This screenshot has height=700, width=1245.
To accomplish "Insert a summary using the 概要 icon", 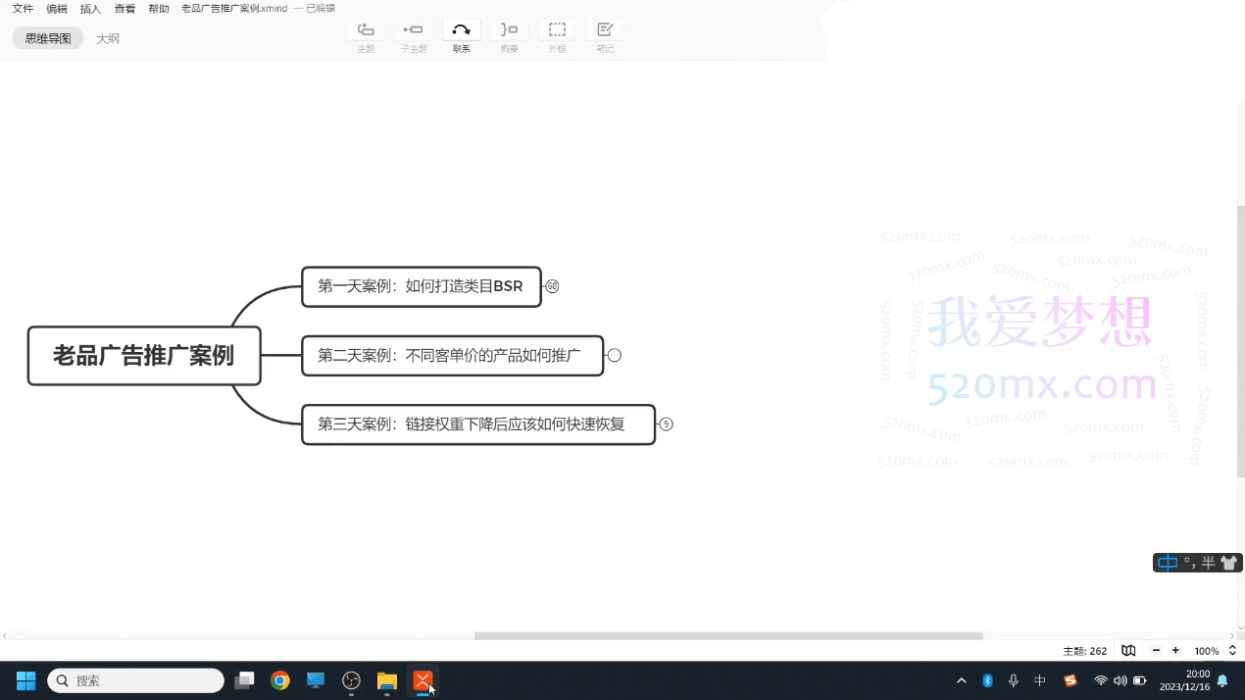I will (509, 36).
